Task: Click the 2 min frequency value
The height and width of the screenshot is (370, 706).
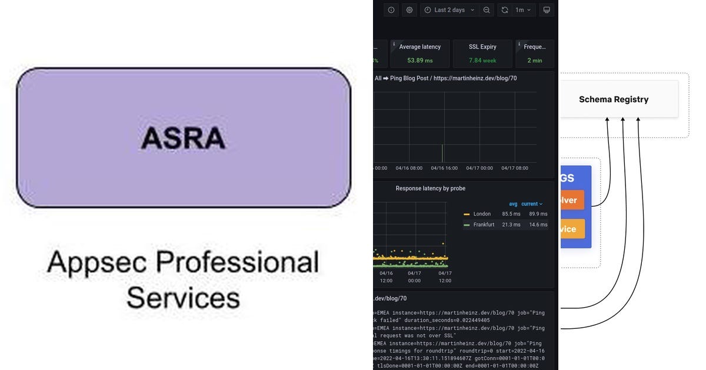Action: (535, 60)
